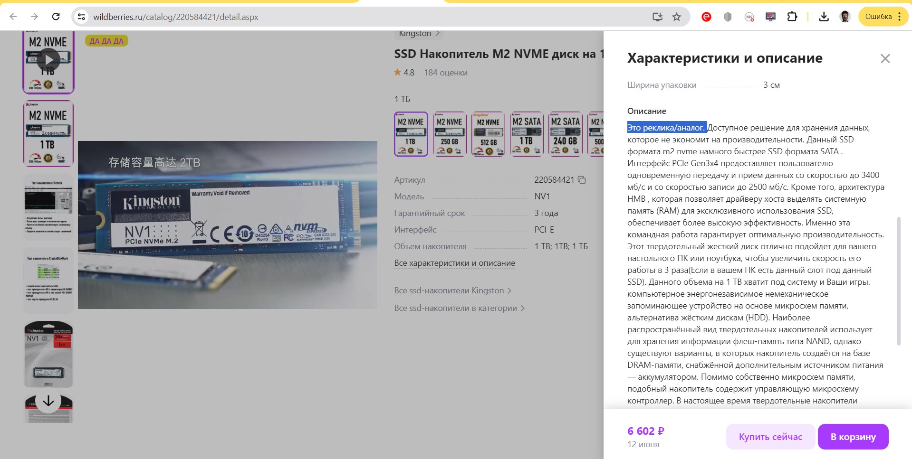This screenshot has width=912, height=459.
Task: Open Все ssd-накопители Kingston link
Action: click(x=453, y=290)
